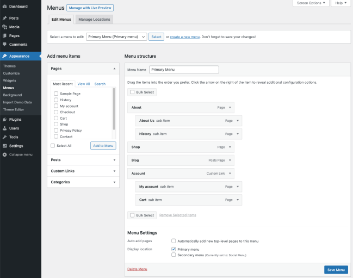Switch to the Manage Locations tab
353x278 pixels.
94,20
